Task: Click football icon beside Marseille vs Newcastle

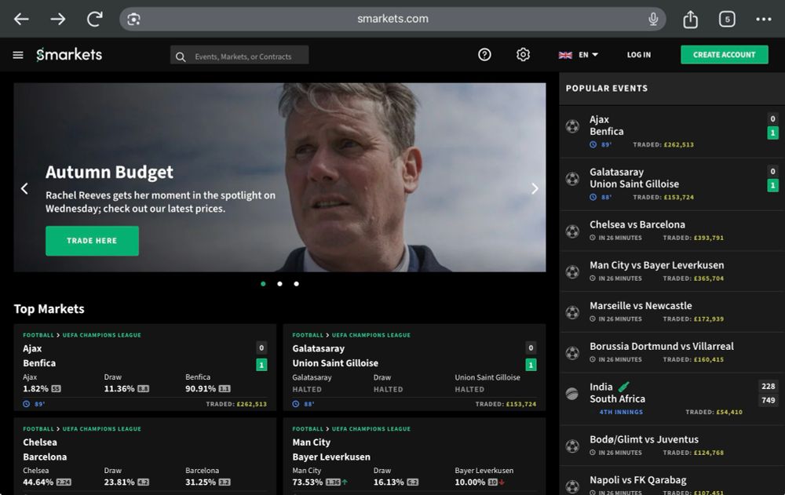Action: coord(572,312)
